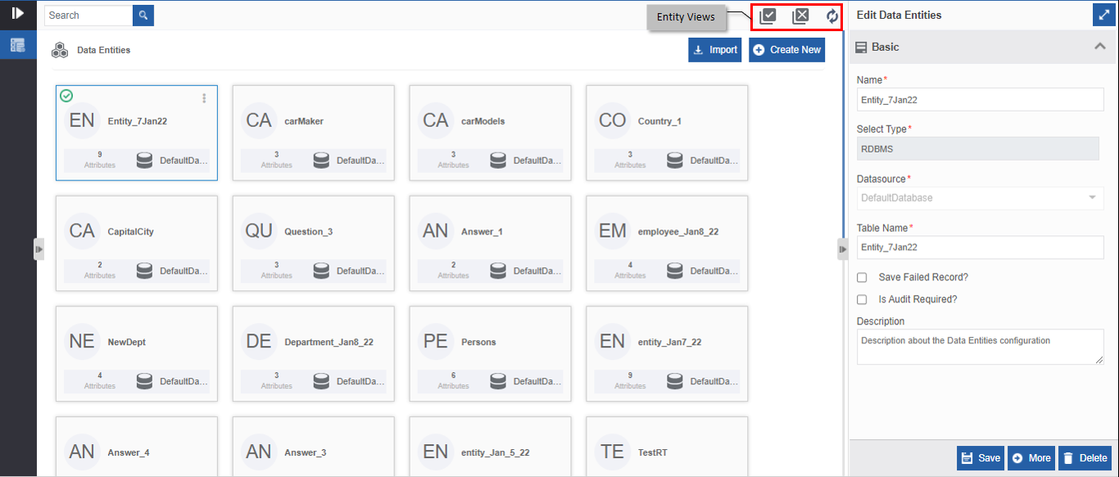Click the NewDept entity name
Image resolution: width=1119 pixels, height=477 pixels.
127,343
